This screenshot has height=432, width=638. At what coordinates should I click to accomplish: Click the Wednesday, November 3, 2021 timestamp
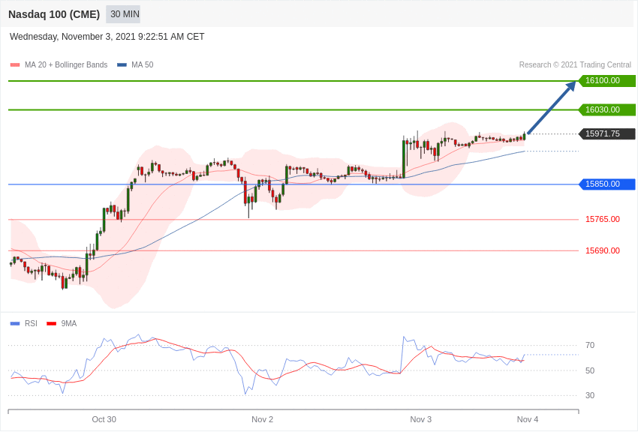click(107, 37)
